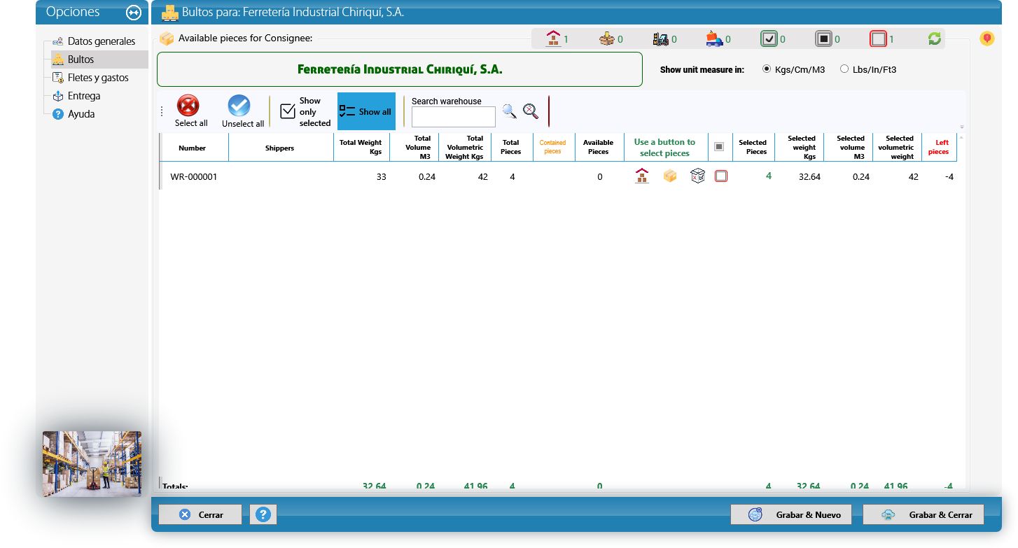Click the Left pieces column header
1018x548 pixels.
(939, 147)
